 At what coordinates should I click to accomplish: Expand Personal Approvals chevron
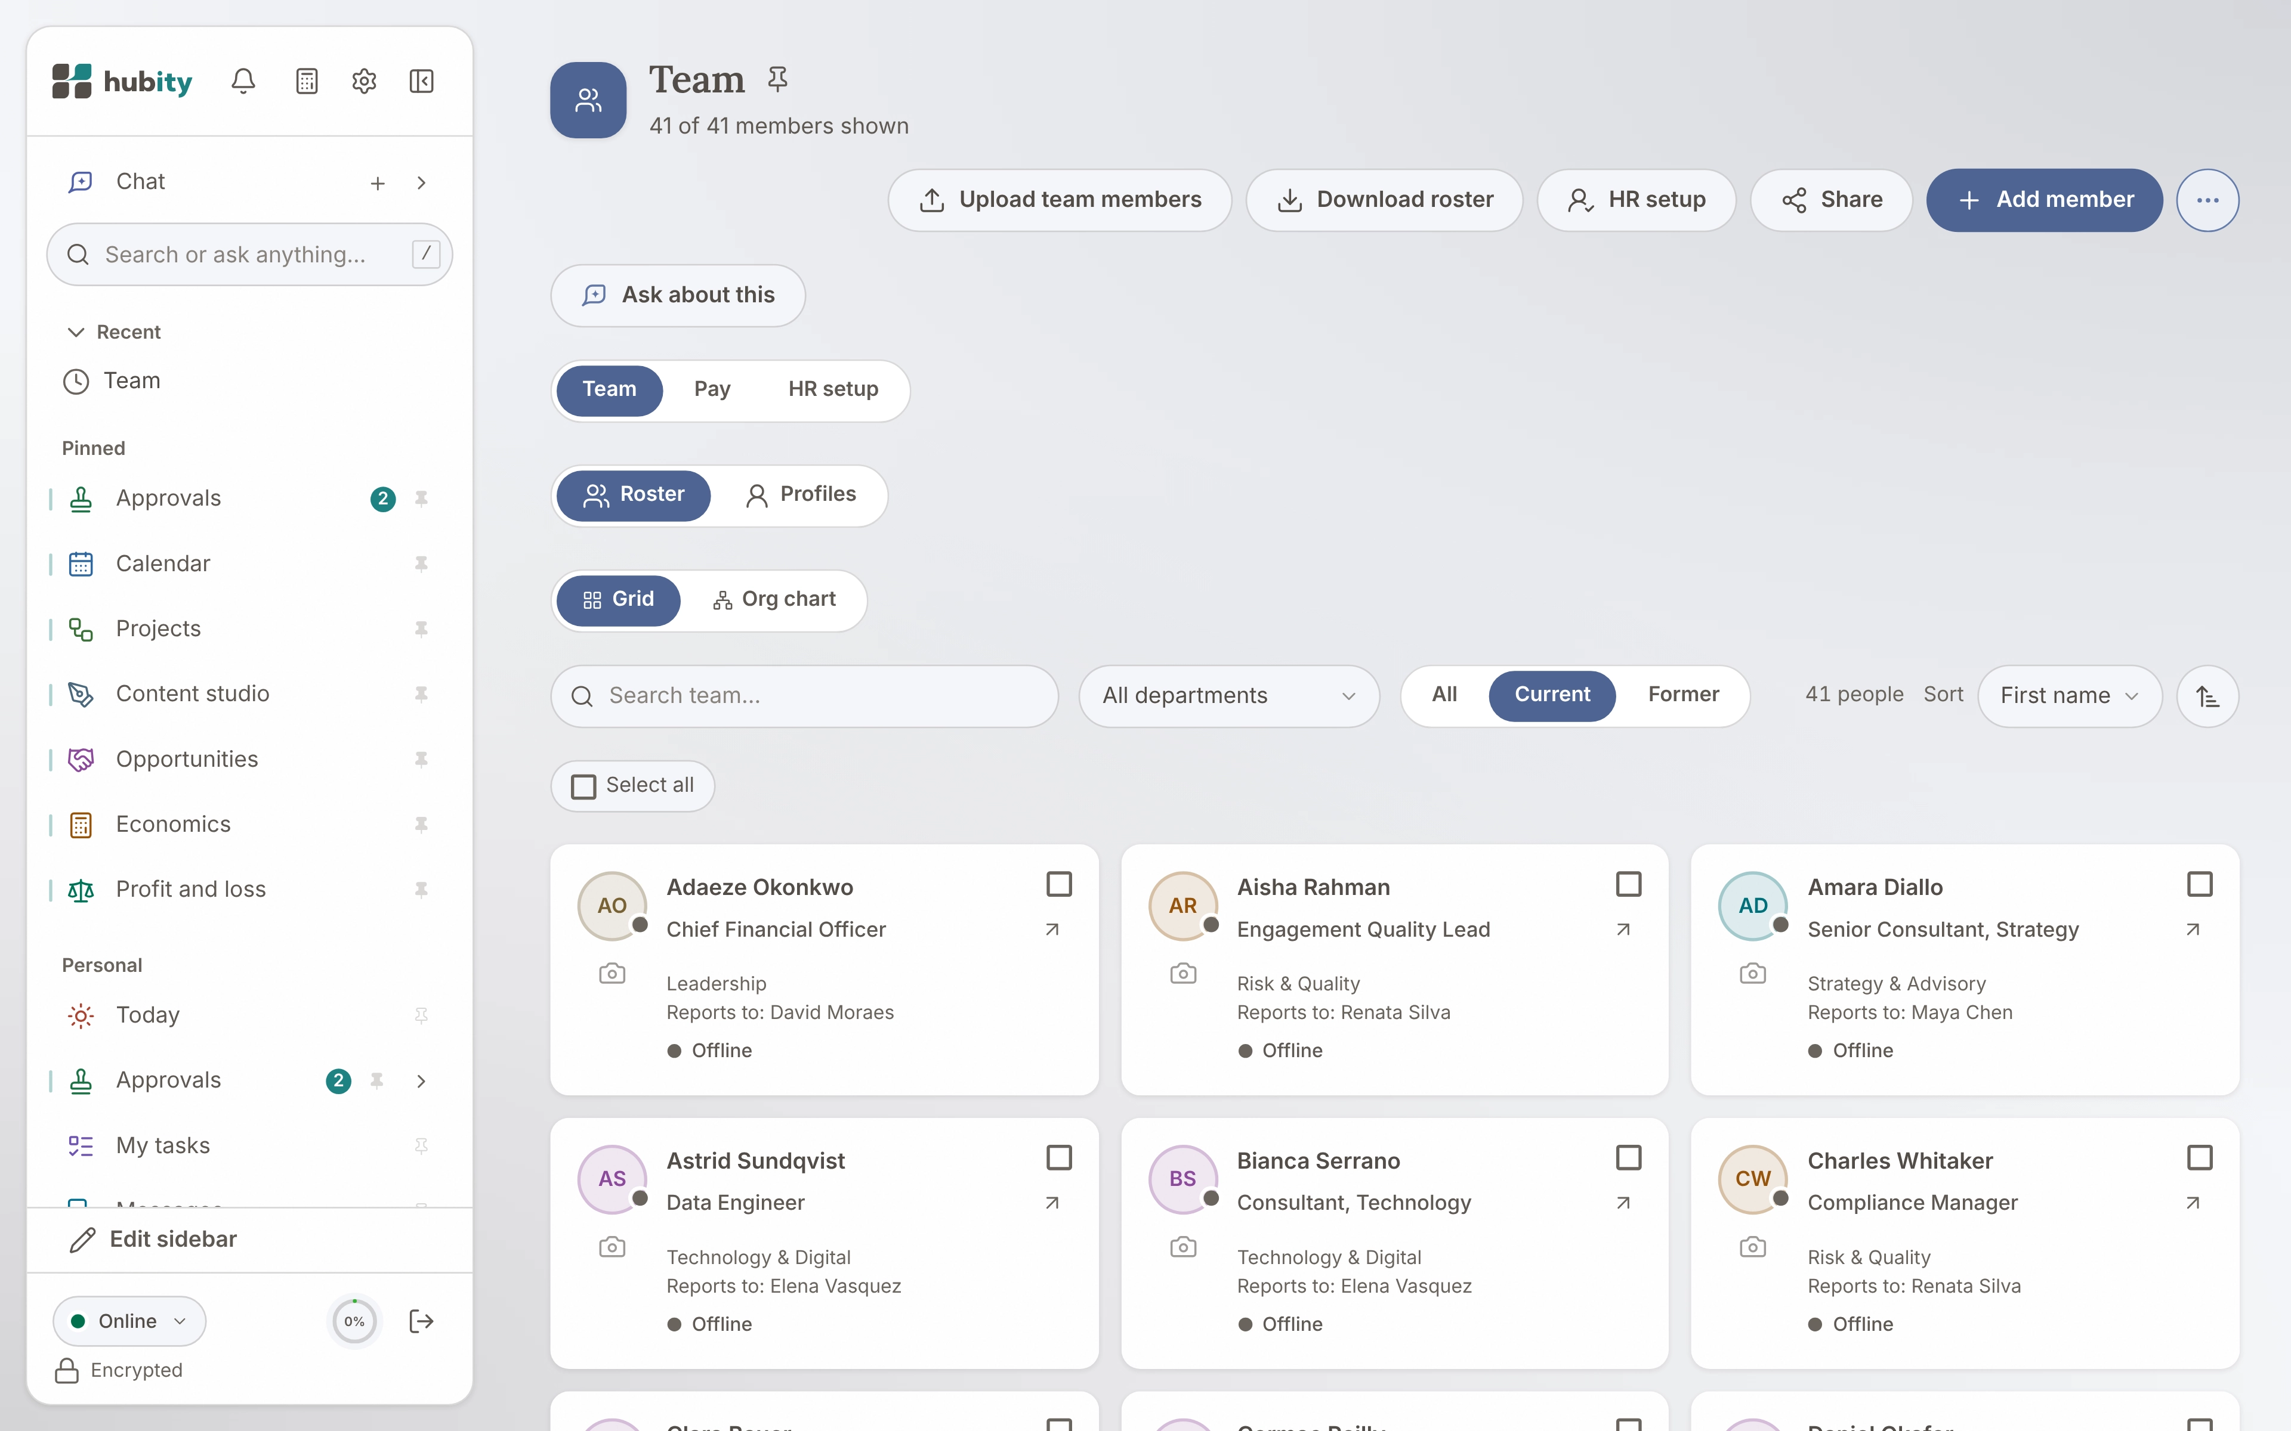pos(421,1081)
